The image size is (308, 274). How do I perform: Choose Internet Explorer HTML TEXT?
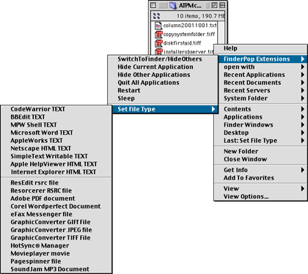(56, 172)
